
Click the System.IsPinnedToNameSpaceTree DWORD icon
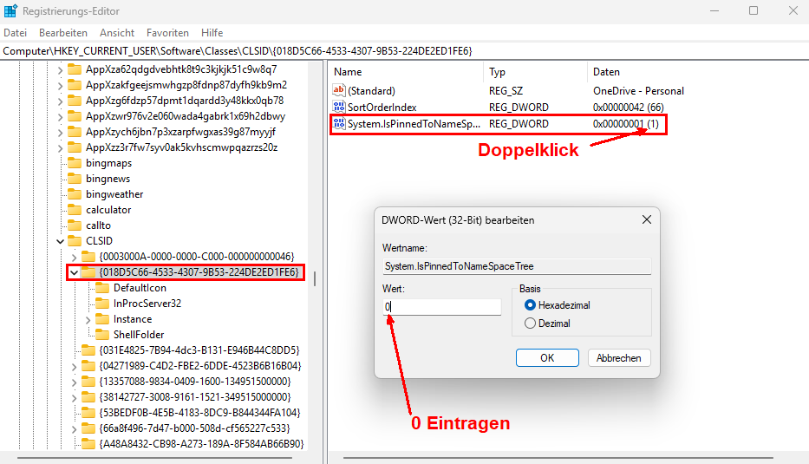339,124
